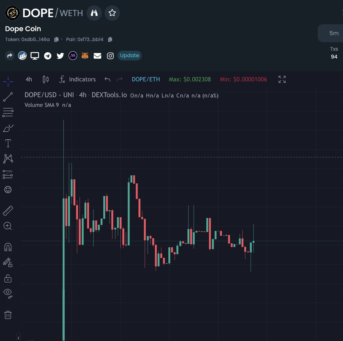Open the chart in fullscreen mode
Viewport: 343px width, 341px height.
(x=282, y=79)
